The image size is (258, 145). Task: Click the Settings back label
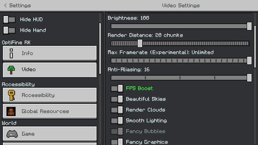point(20,5)
